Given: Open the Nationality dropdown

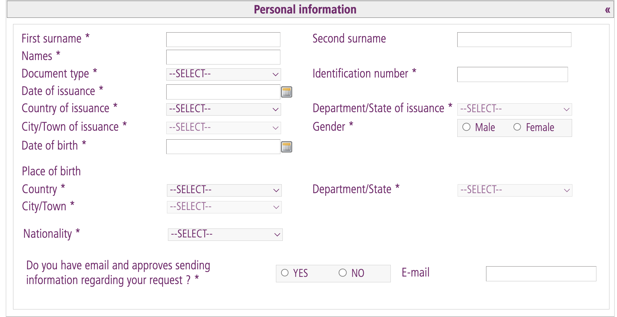Looking at the screenshot, I should (x=225, y=235).
